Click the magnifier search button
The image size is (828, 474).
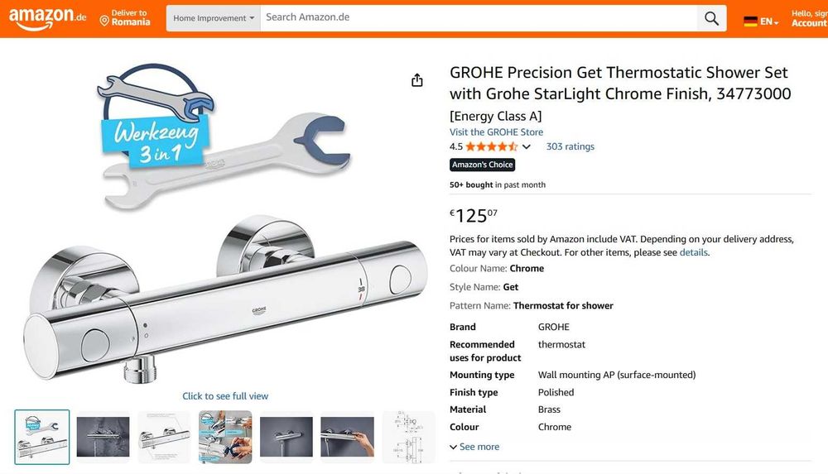(x=711, y=18)
